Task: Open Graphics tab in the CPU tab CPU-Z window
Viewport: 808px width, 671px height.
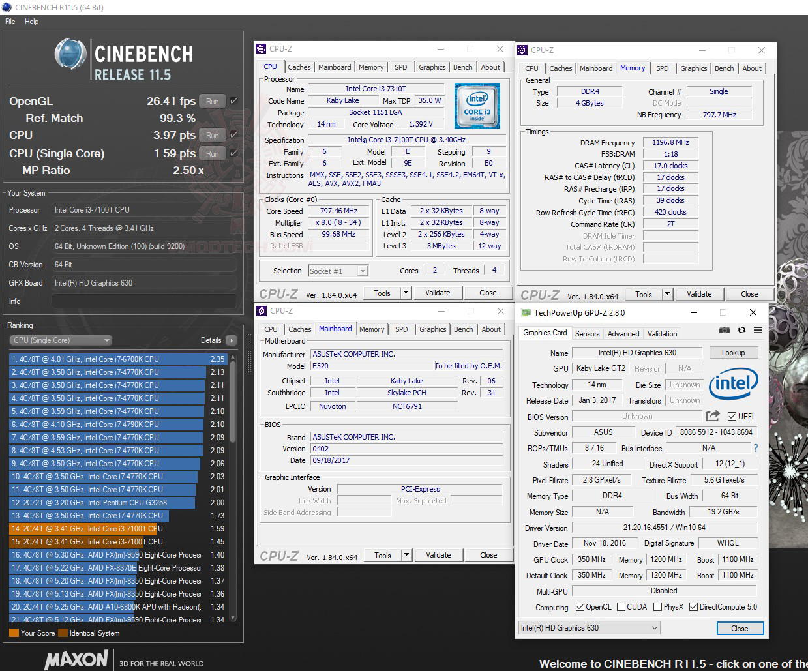Action: click(x=432, y=67)
